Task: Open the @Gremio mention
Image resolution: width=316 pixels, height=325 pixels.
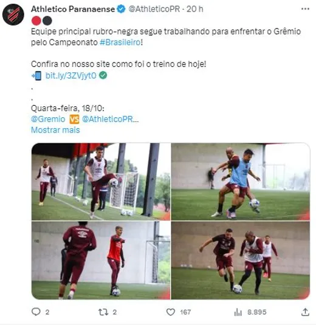Action: (48, 119)
